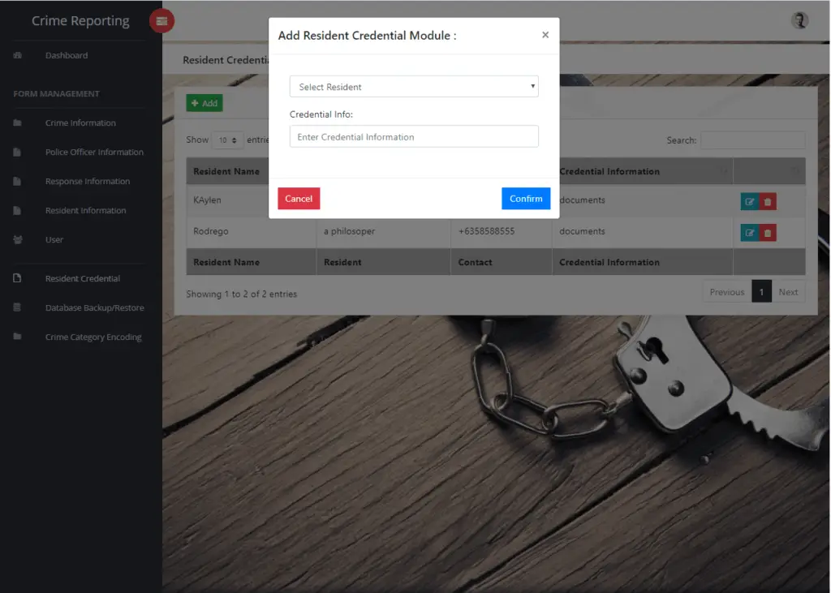Image resolution: width=831 pixels, height=593 pixels.
Task: Select the Dashboard icon in the sidebar
Action: 18,55
